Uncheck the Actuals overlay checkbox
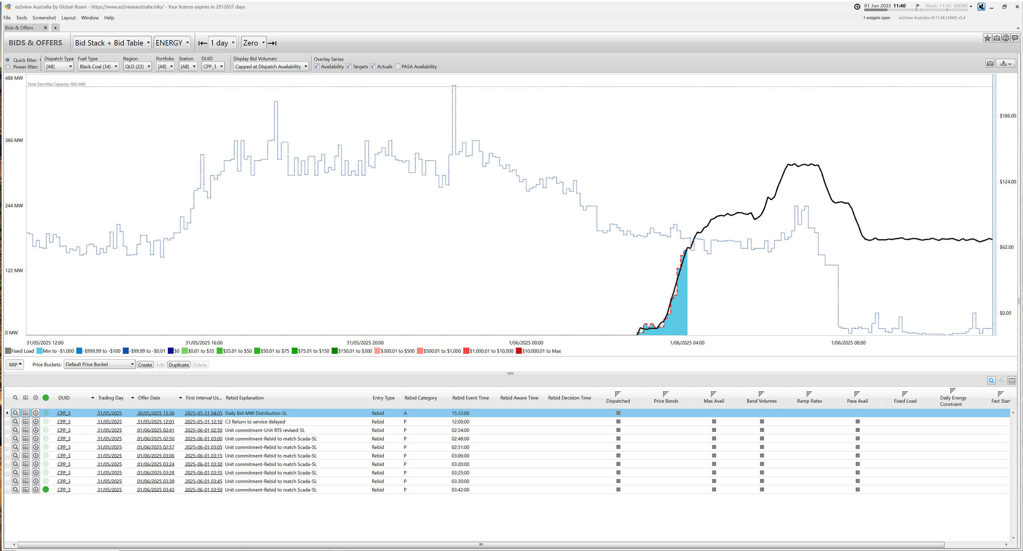Screen dimensions: 1023x551 click(x=373, y=67)
